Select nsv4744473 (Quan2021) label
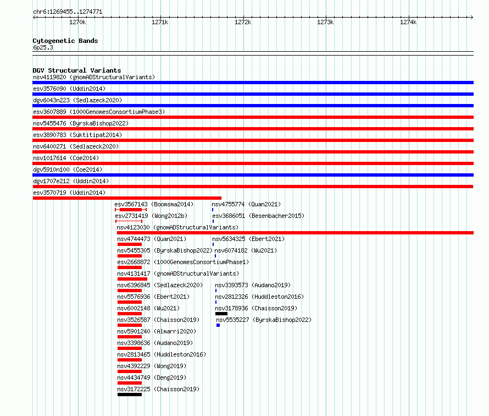Image resolution: width=489 pixels, height=416 pixels. pyautogui.click(x=152, y=239)
